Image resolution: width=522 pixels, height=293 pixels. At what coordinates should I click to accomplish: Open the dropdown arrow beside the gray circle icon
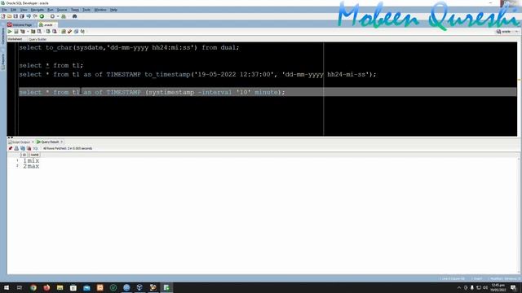point(58,16)
